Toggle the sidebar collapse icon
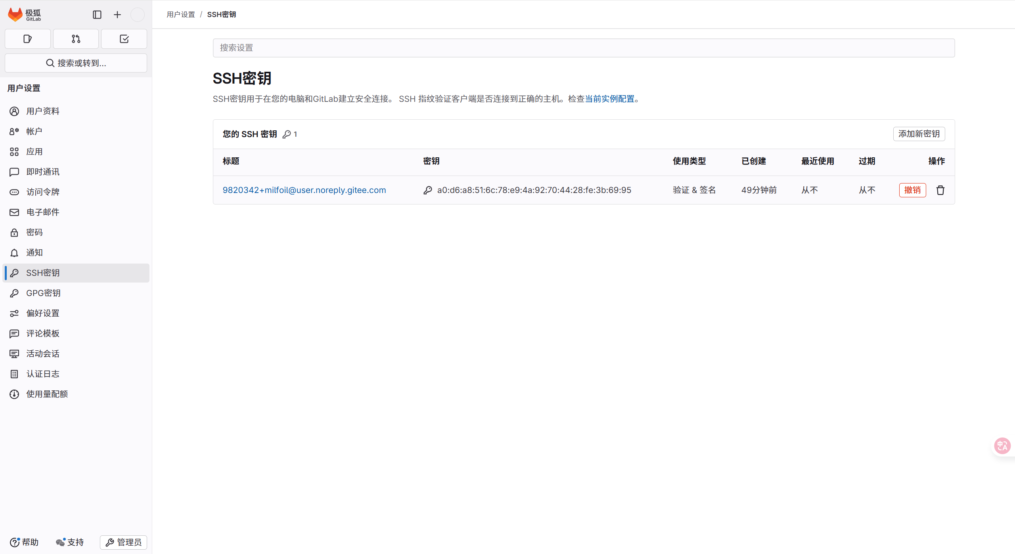The width and height of the screenshot is (1015, 554). [x=97, y=15]
